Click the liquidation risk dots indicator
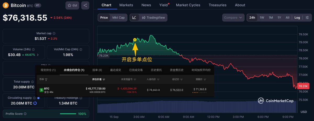Image resolution: width=314 pixels, height=121 pixels. point(200,92)
